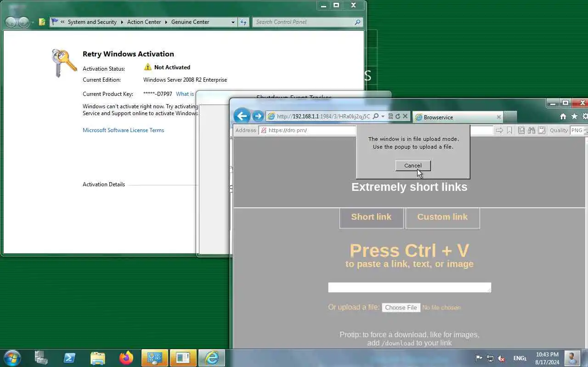The height and width of the screenshot is (367, 588).
Task: Click the muted volume icon in tray
Action: pyautogui.click(x=502, y=358)
